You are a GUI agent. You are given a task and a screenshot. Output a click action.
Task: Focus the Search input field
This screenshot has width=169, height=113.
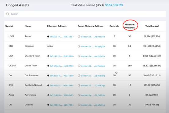click(85, 14)
